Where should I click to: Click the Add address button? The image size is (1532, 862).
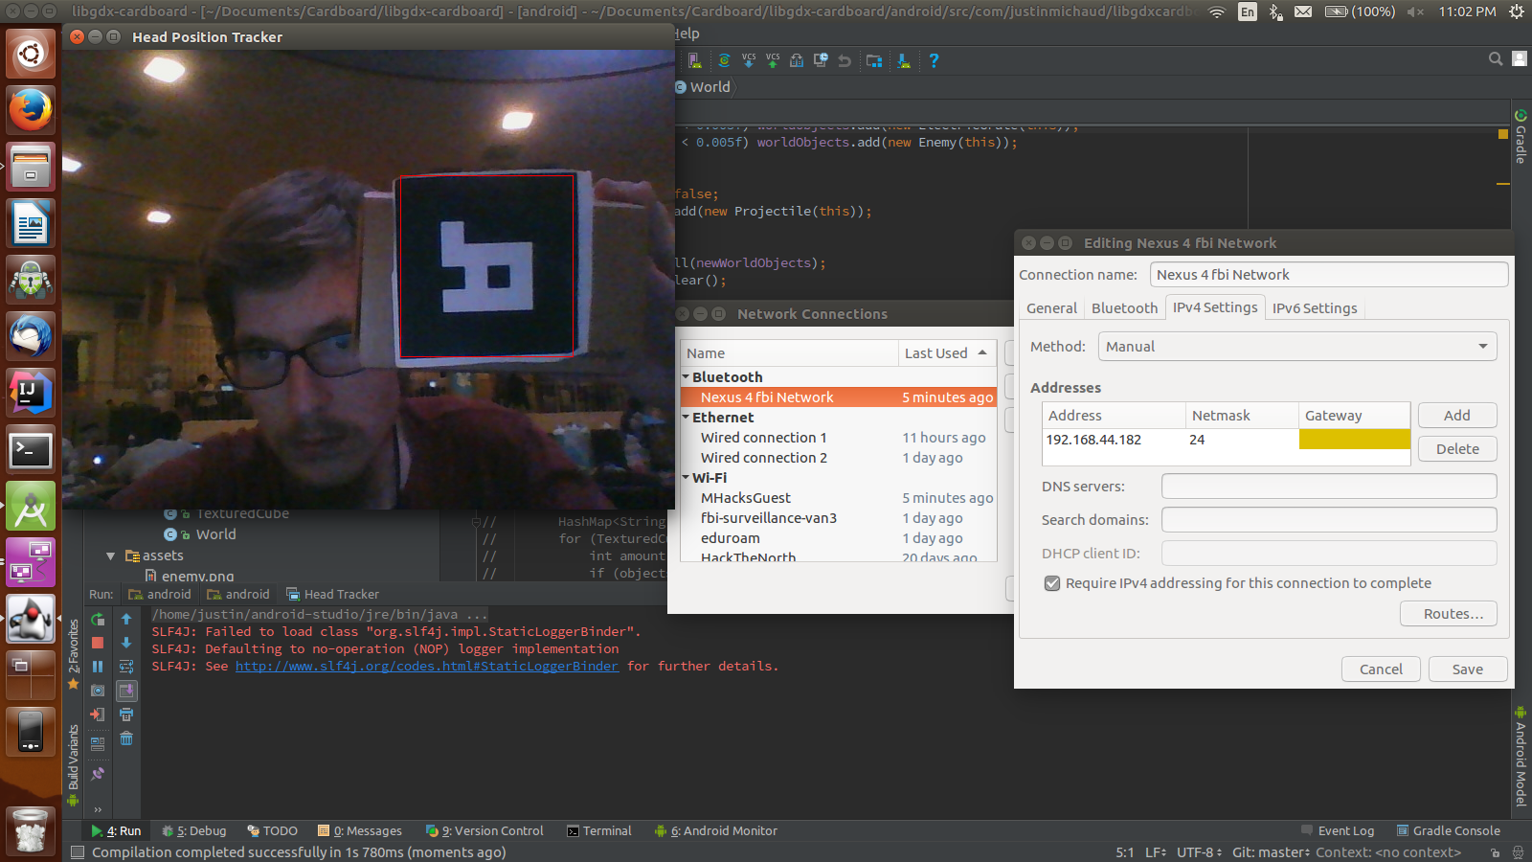pos(1457,416)
